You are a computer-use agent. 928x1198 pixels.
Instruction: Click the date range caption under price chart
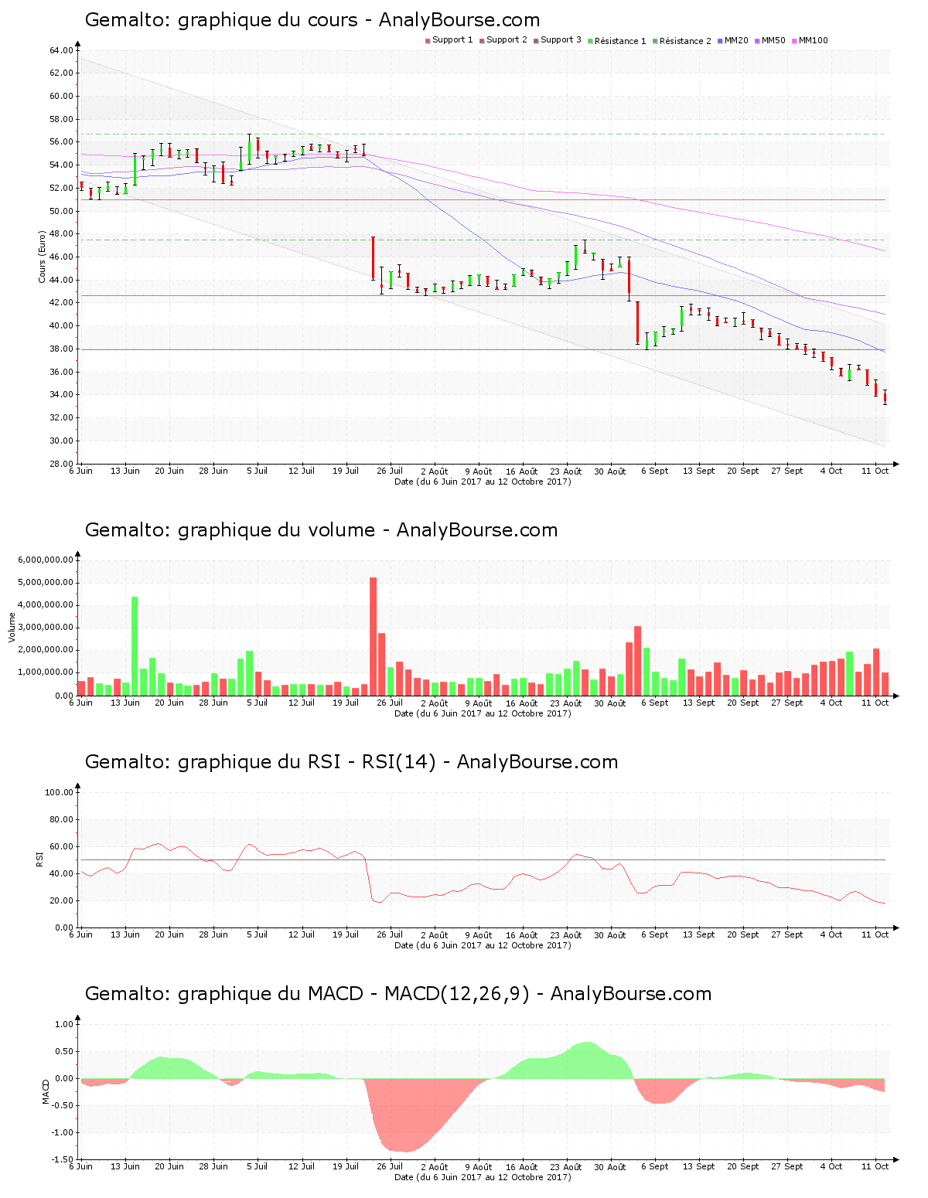pos(483,482)
